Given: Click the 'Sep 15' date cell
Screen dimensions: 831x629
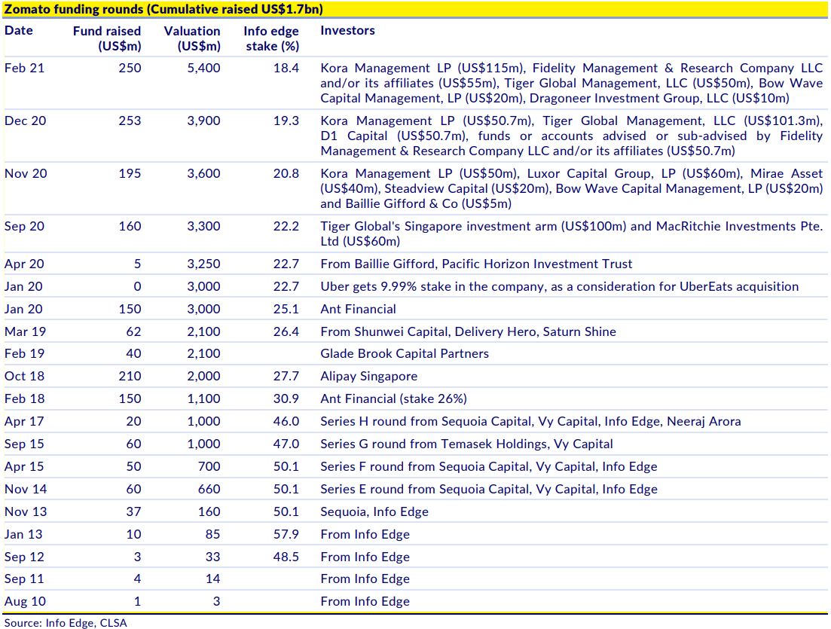Looking at the screenshot, I should (x=24, y=444).
